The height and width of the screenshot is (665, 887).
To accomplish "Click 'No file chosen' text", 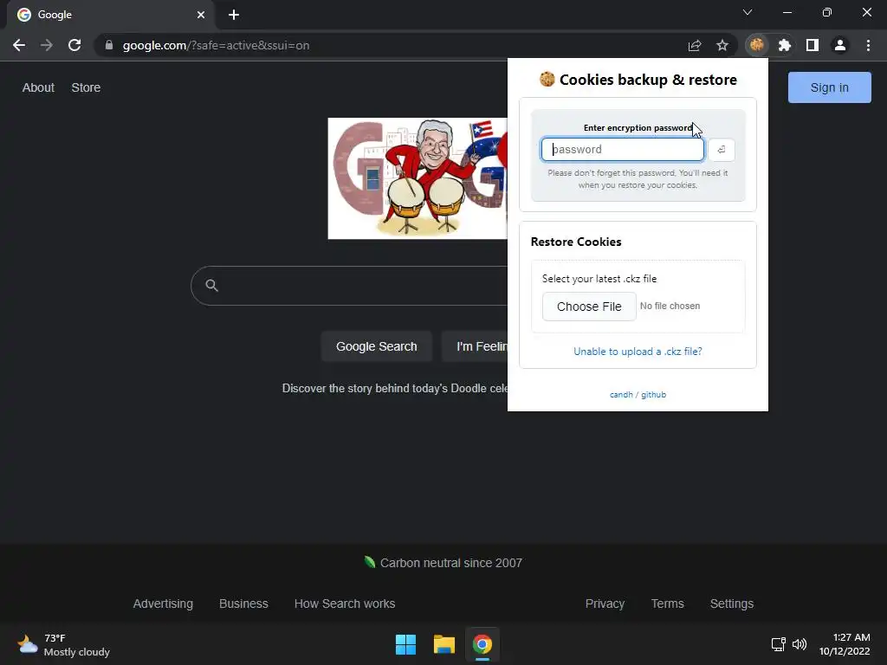I will (x=670, y=306).
